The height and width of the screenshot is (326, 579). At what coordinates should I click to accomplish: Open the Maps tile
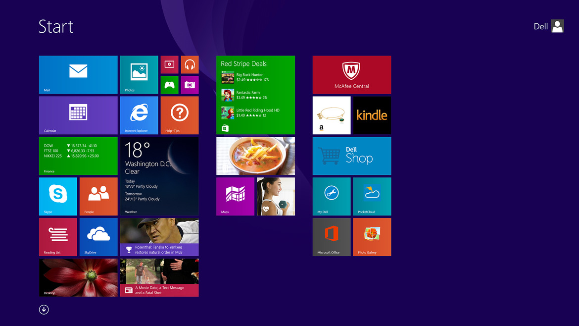coord(235,196)
